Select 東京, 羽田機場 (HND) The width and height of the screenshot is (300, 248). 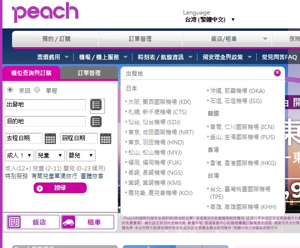coord(156,143)
